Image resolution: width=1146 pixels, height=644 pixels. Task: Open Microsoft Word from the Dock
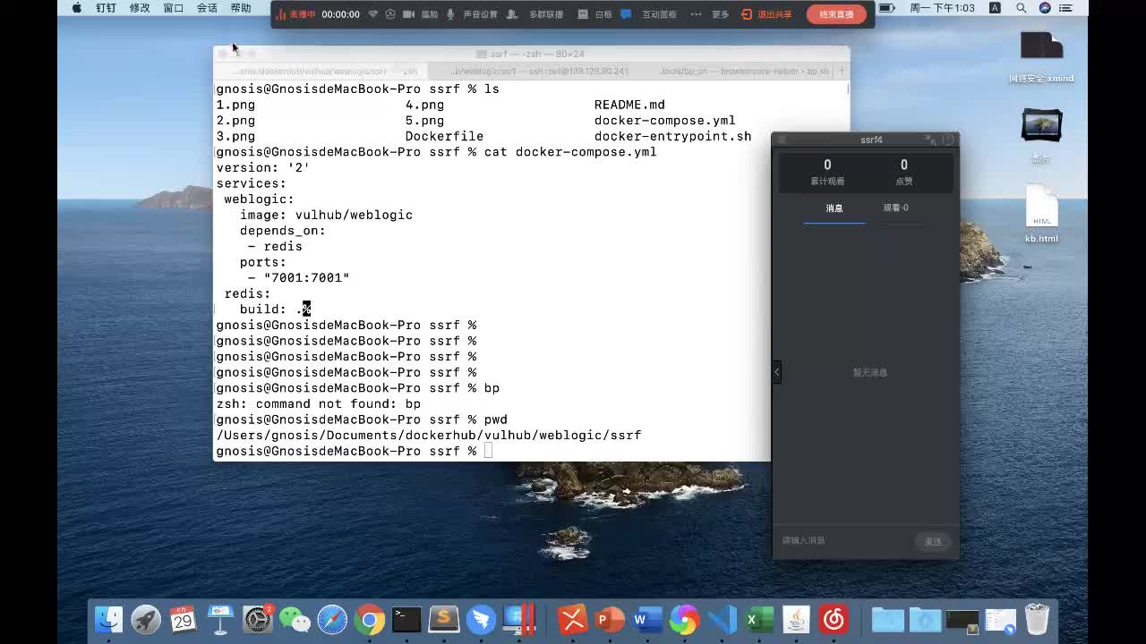coord(646,619)
